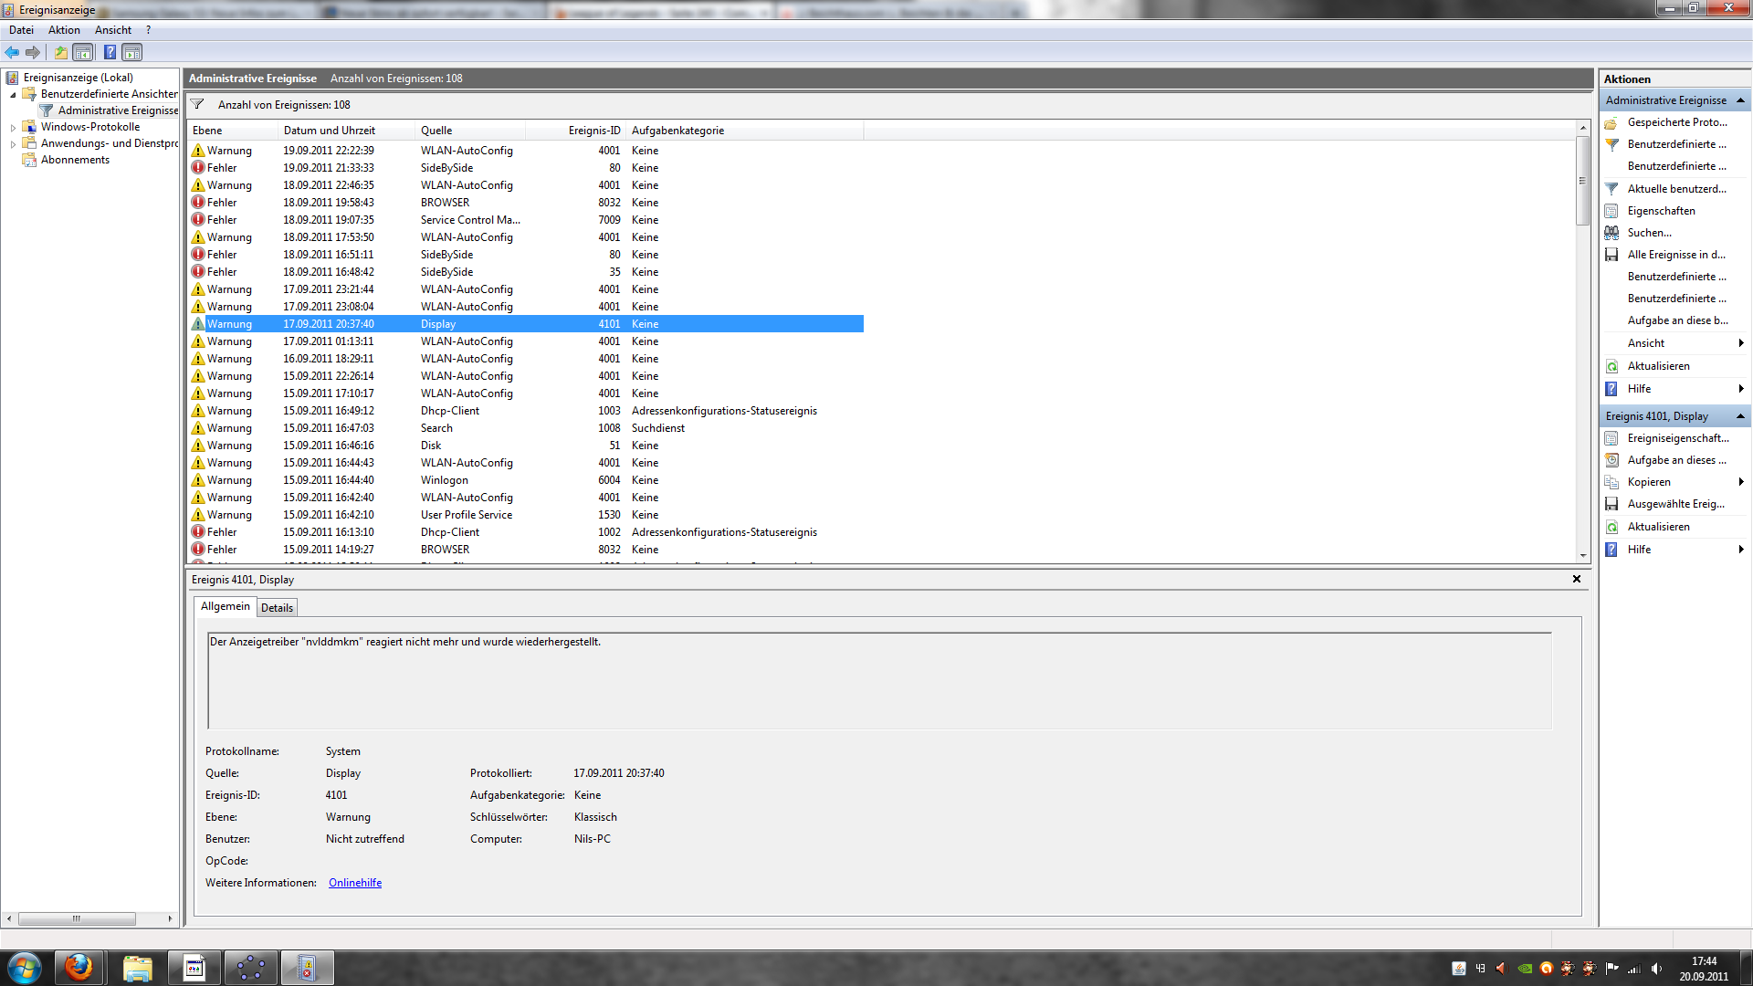Screen dimensions: 1753x986
Task: Click the up-one-level folder toolbar icon
Action: 60,53
